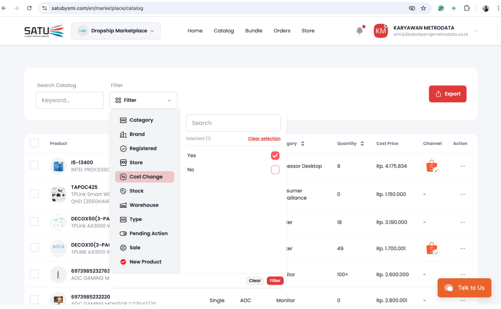The image size is (501, 309).
Task: Click the Talk to Us chat button
Action: [x=464, y=288]
